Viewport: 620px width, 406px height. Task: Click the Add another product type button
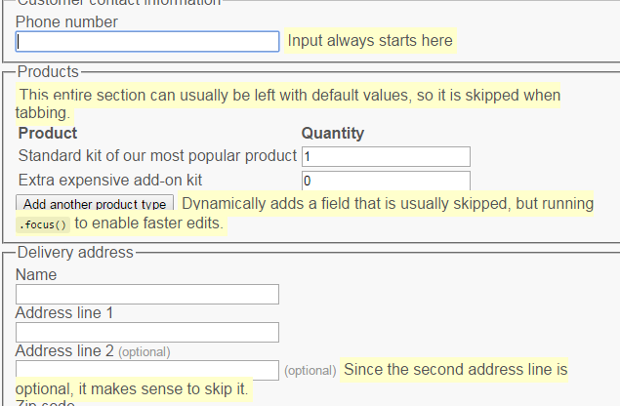tap(95, 203)
